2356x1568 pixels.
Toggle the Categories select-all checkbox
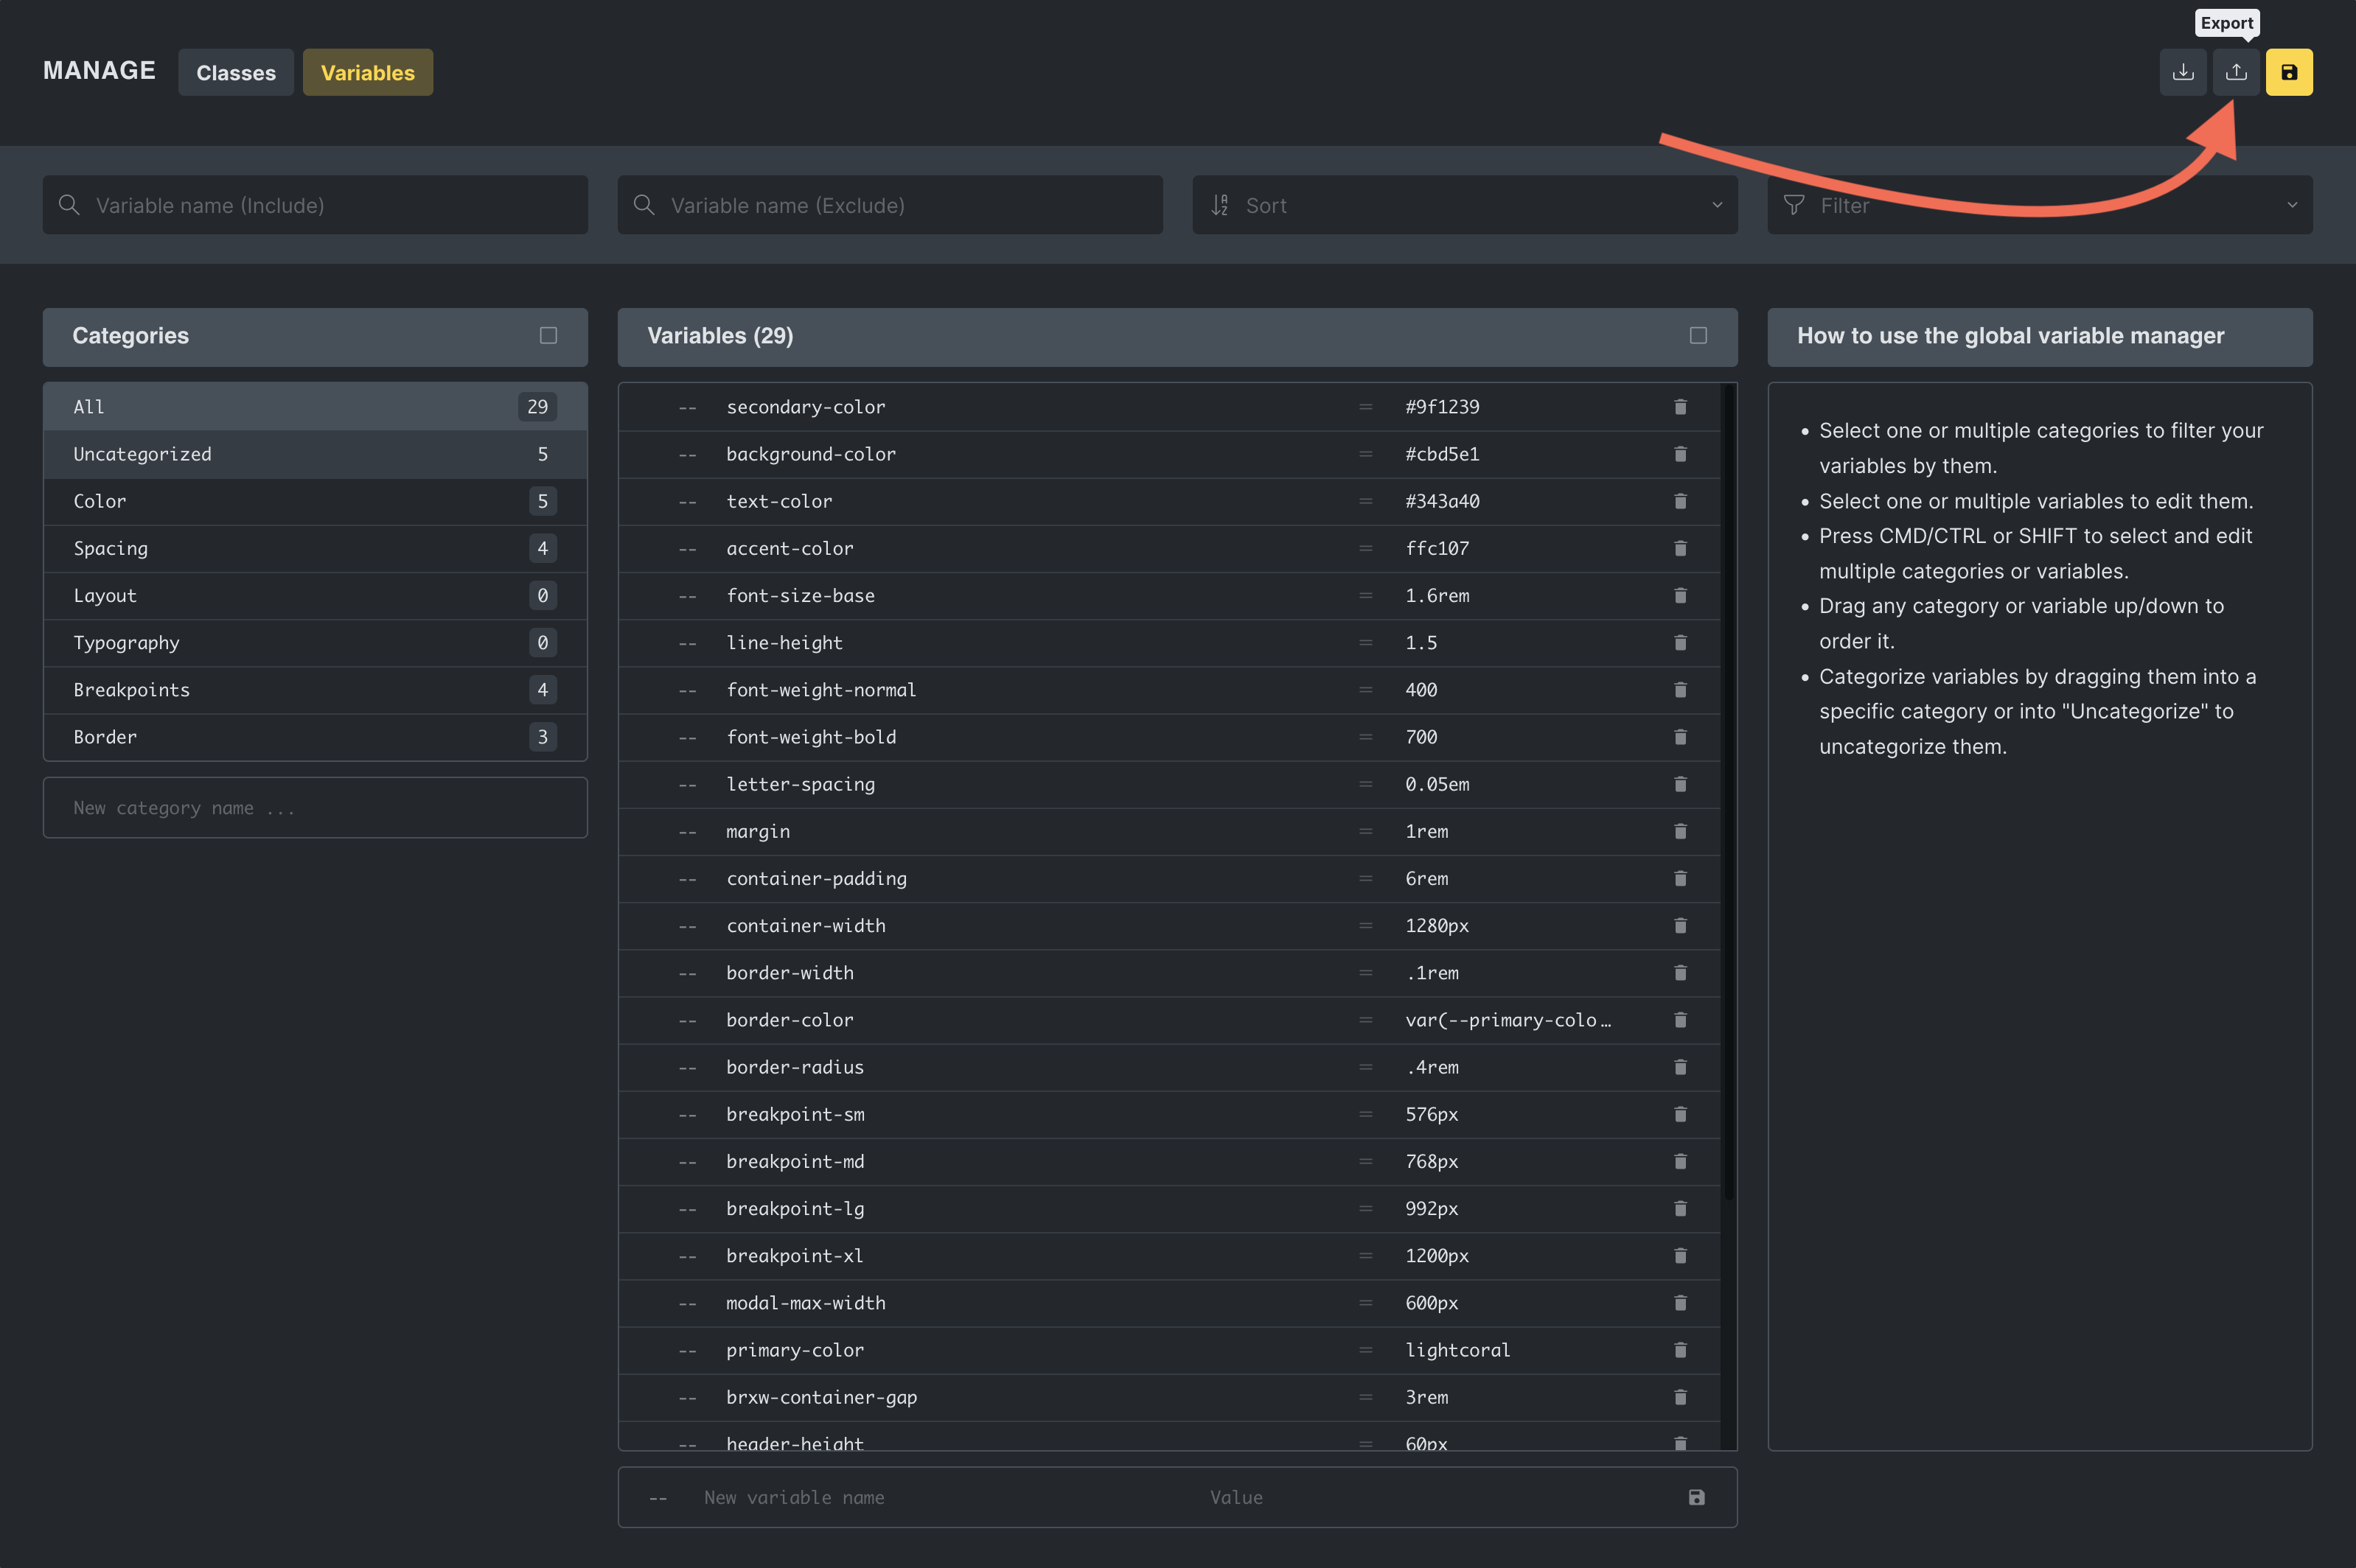548,336
